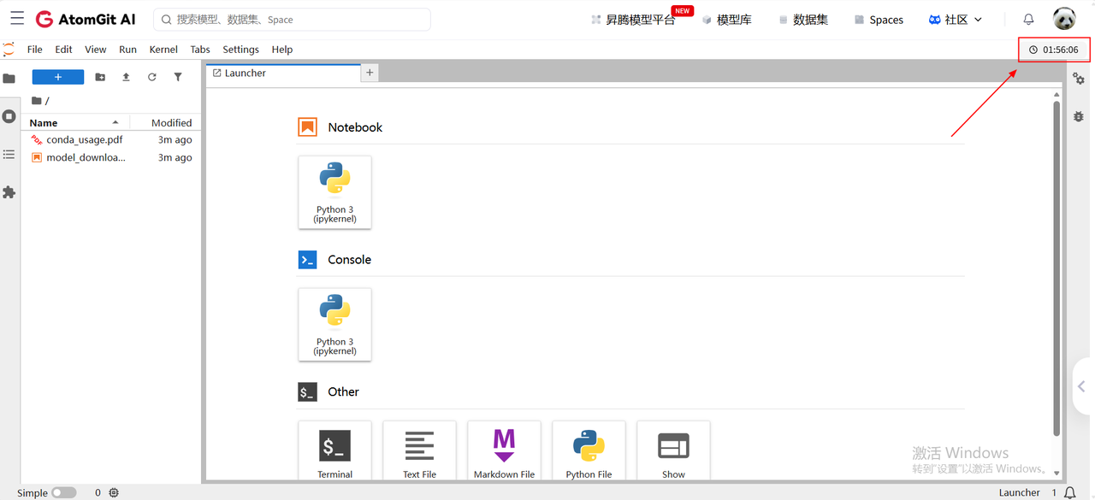
Task: Sort files by Name column
Action: (x=75, y=122)
